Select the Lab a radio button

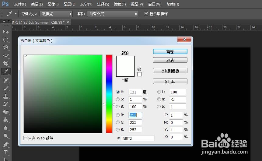tap(159, 99)
